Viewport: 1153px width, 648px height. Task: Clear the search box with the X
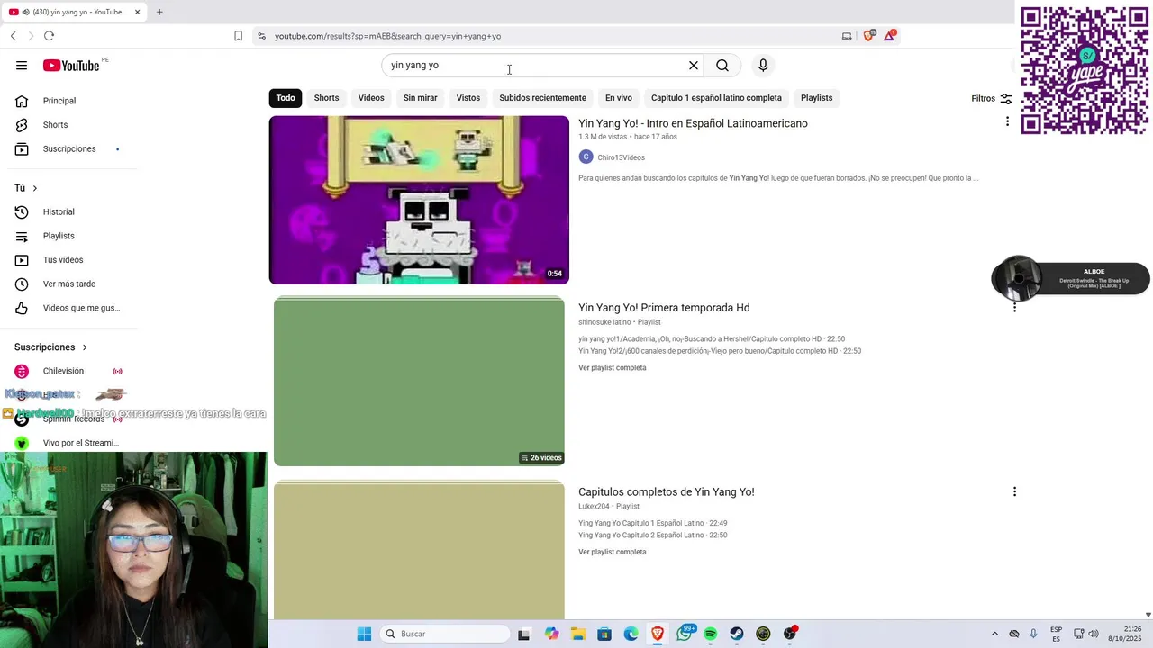[x=694, y=65]
